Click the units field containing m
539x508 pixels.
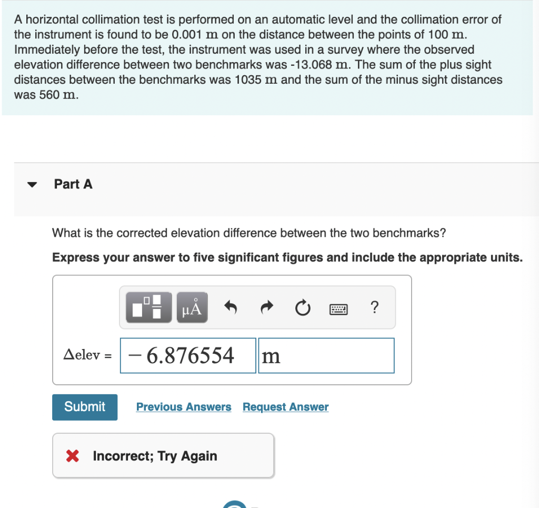[x=326, y=355]
